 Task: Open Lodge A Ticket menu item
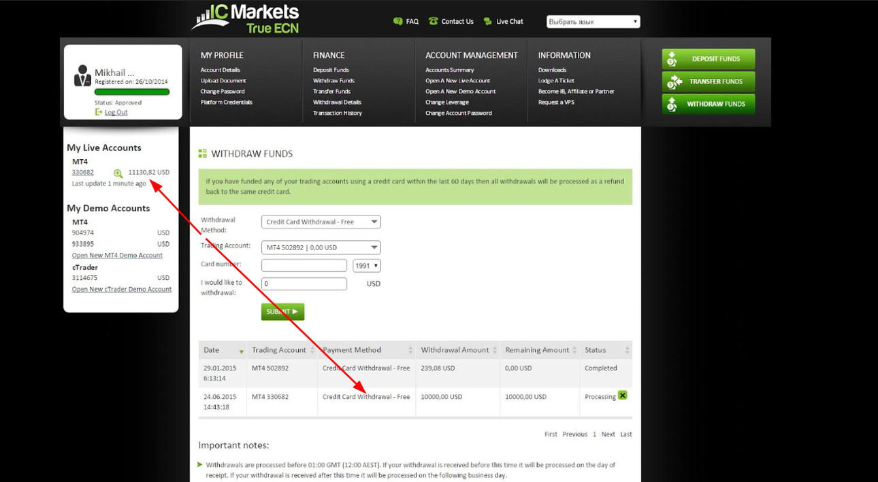[556, 81]
